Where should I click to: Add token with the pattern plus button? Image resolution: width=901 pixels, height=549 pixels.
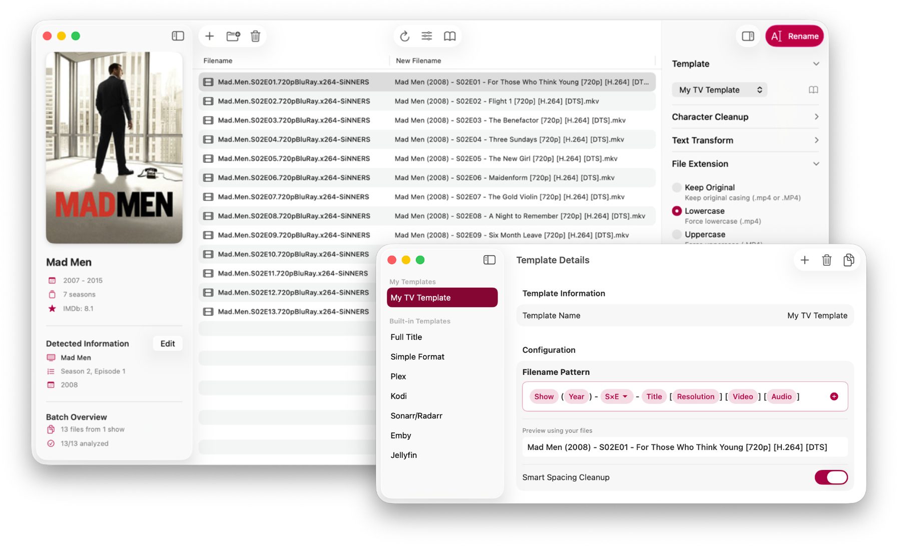pos(834,396)
